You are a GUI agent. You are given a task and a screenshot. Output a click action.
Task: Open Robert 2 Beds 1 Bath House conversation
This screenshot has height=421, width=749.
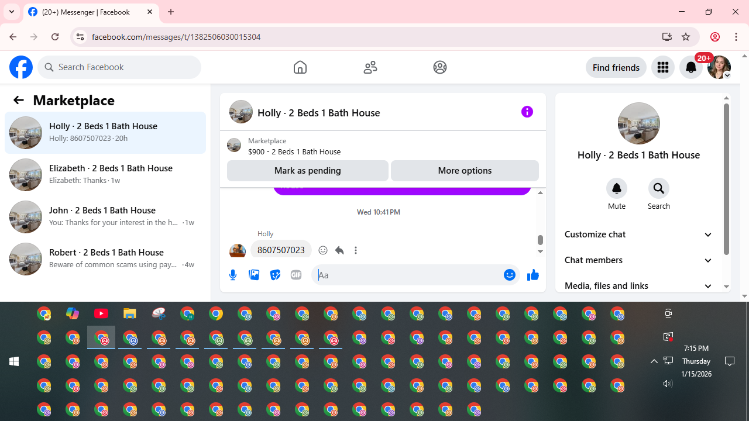coord(105,259)
